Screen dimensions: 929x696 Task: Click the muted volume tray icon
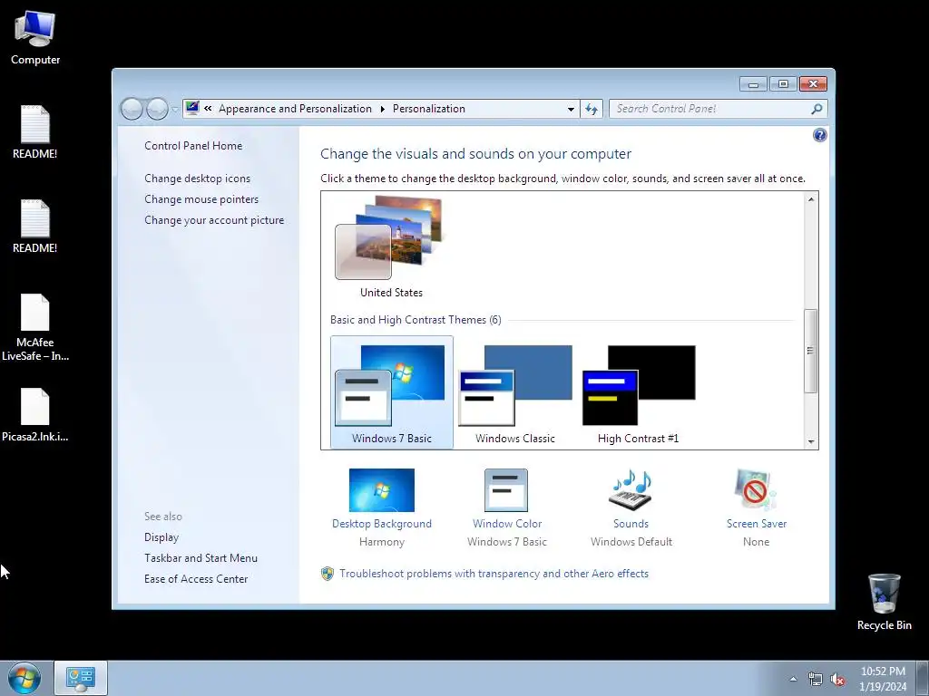click(837, 680)
